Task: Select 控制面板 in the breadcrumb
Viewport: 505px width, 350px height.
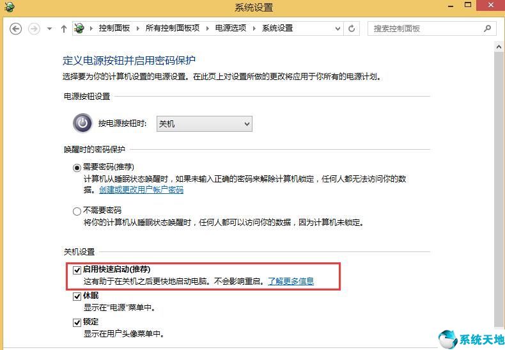Action: pos(114,28)
